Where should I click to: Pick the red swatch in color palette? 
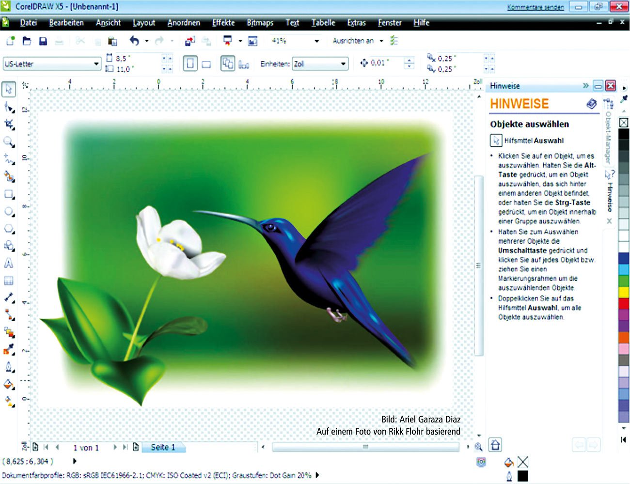[624, 303]
